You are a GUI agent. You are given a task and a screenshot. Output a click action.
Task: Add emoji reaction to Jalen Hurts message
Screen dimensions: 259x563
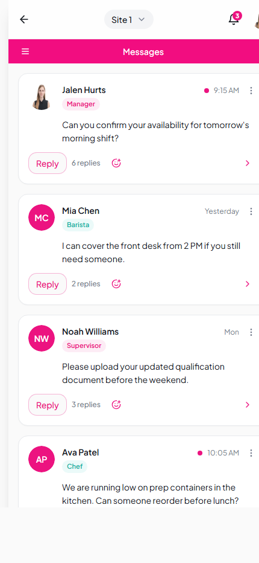coord(116,163)
